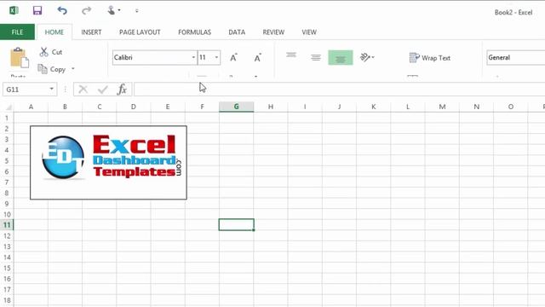Select row 11 header
The height and width of the screenshot is (307, 545).
[7, 225]
